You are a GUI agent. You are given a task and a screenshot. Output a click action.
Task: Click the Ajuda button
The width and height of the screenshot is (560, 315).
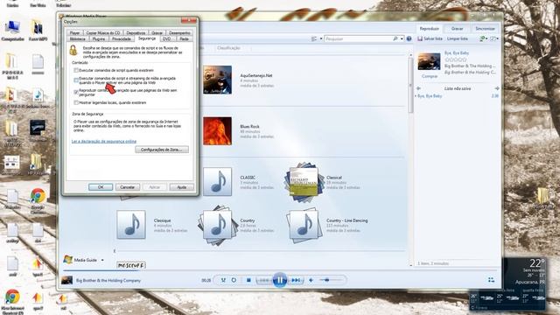coord(182,187)
